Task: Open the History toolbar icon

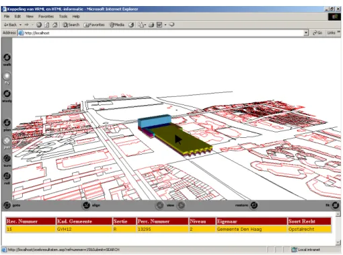Action: coord(131,25)
